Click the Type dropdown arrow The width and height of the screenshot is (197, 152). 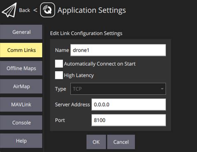162,89
